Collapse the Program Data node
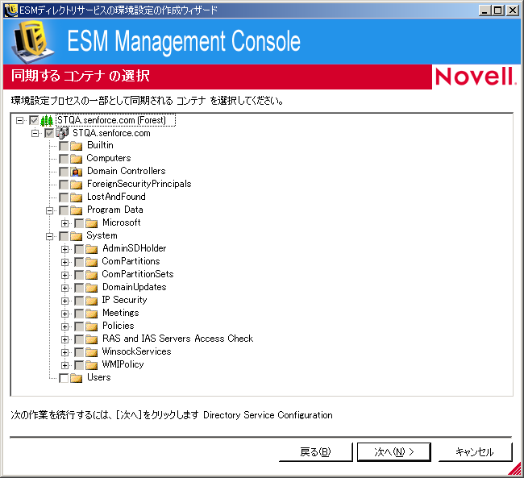524x478 pixels. [x=49, y=210]
